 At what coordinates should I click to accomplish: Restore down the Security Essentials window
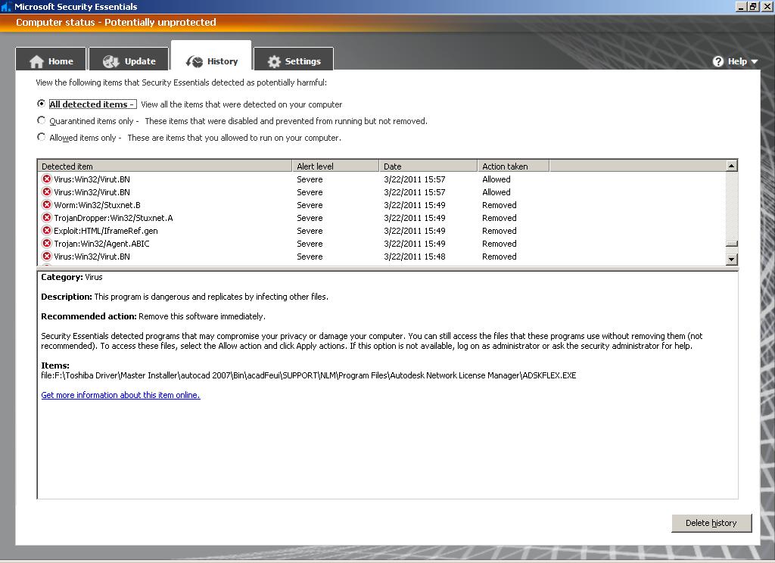point(753,6)
